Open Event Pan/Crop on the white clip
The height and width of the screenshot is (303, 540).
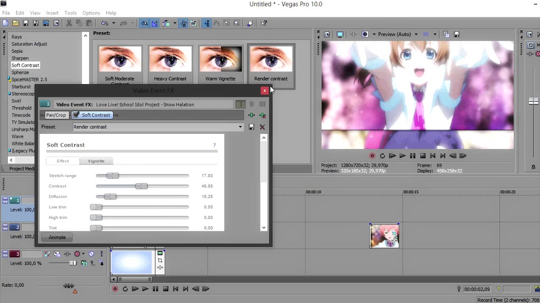[x=160, y=260]
